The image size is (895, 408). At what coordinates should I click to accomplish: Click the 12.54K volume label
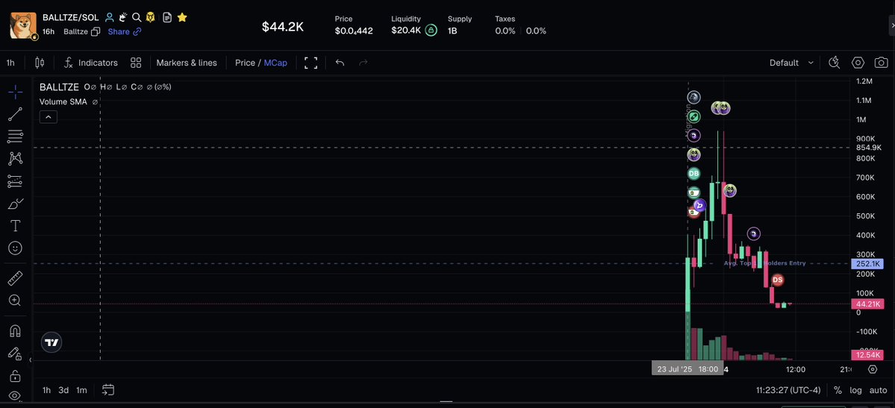click(867, 356)
